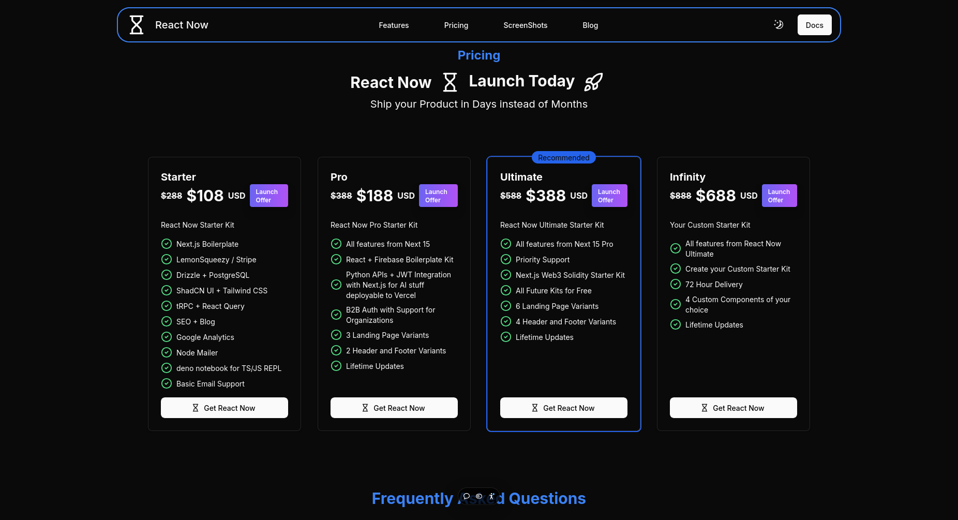Click the check icon beside Drizzle + PostgreSQL
Viewport: 958px width, 520px height.
click(x=167, y=275)
